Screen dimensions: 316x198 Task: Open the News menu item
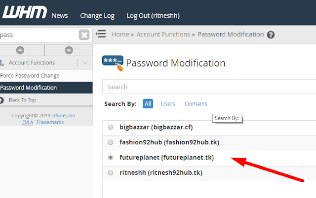click(60, 16)
